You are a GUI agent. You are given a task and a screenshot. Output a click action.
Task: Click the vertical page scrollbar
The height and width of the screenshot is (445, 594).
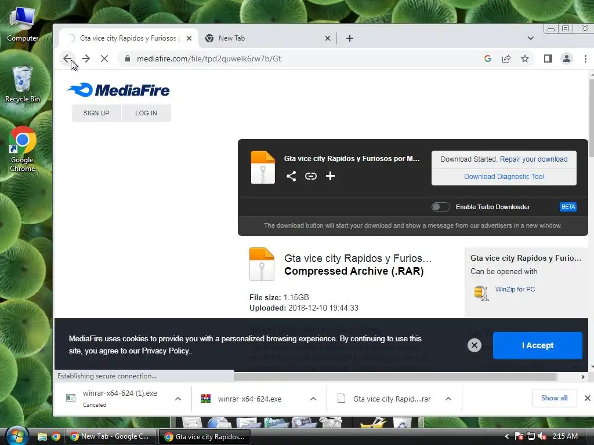tap(591, 117)
